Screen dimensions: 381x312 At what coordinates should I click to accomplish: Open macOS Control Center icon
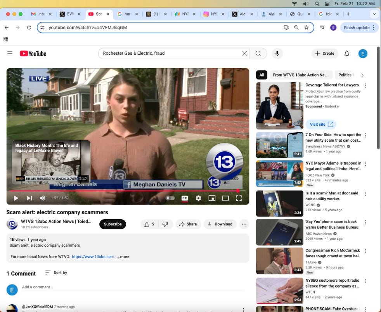tap(327, 3)
